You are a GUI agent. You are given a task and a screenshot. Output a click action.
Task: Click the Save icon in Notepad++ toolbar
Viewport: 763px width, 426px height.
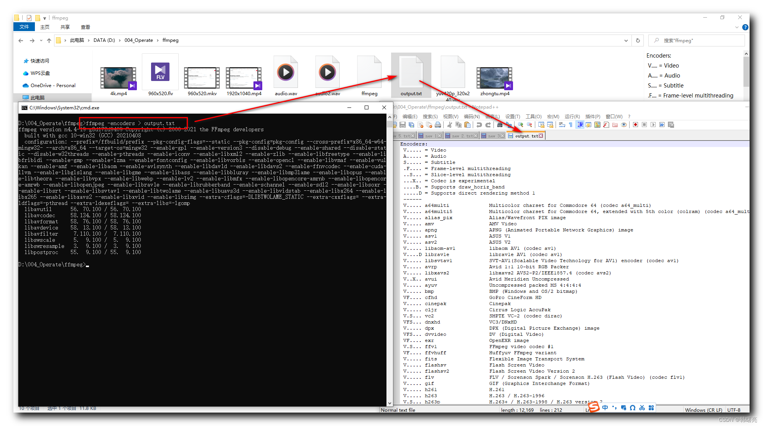pyautogui.click(x=402, y=125)
